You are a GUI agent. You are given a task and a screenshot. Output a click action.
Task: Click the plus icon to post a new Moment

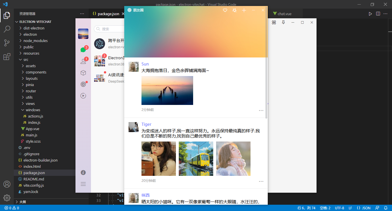(244, 10)
